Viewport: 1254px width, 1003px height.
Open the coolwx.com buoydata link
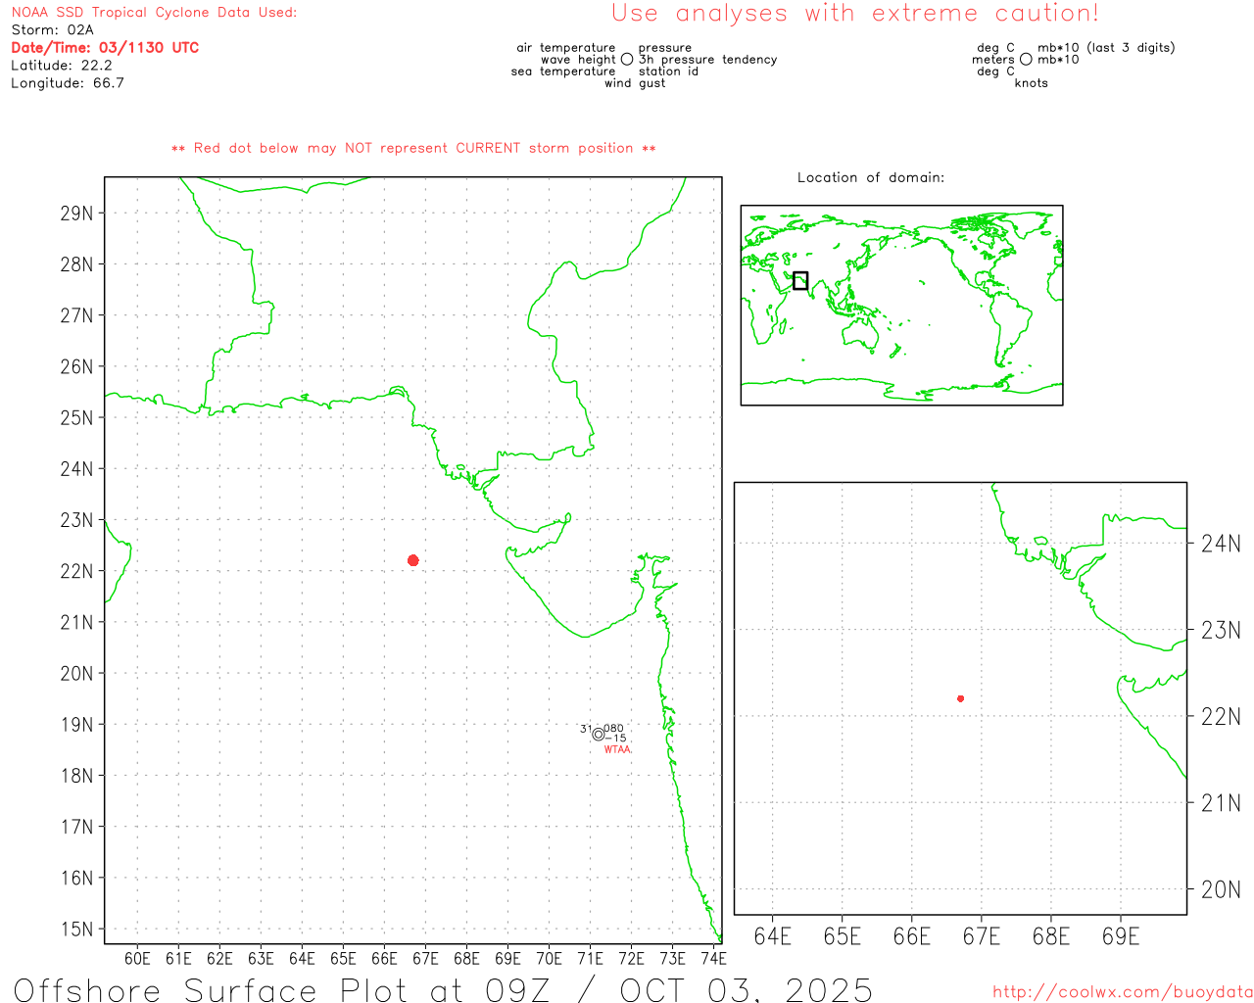pyautogui.click(x=1122, y=992)
